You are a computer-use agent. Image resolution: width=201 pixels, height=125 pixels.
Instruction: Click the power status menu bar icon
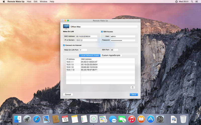(176, 1)
